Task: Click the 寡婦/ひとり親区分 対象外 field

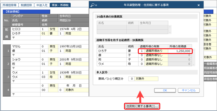Action: click(x=146, y=79)
